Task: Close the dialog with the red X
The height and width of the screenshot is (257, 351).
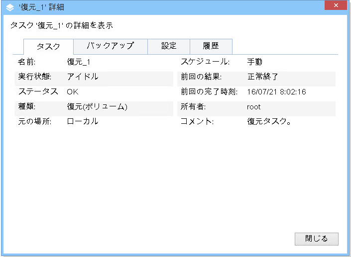Action: tap(336, 5)
